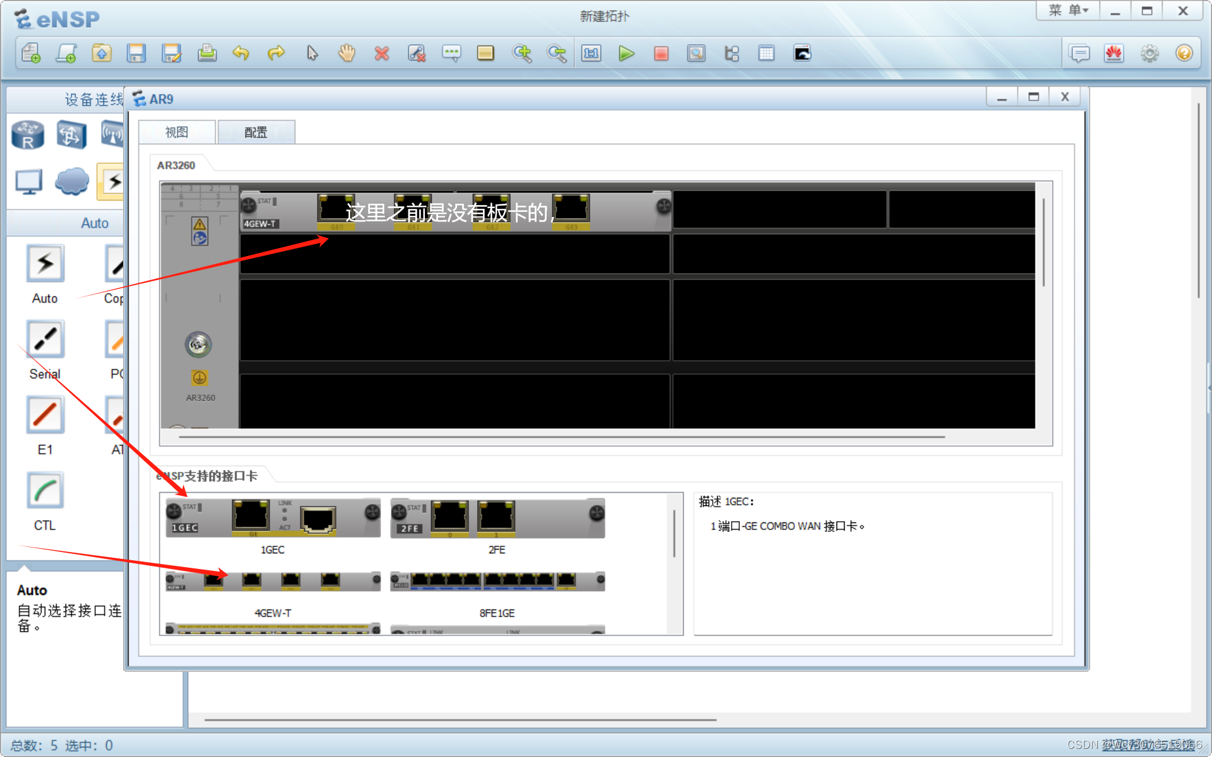Screen dimensions: 1212x757
Task: Click the main canvas horizontal scrollbar
Action: point(460,719)
